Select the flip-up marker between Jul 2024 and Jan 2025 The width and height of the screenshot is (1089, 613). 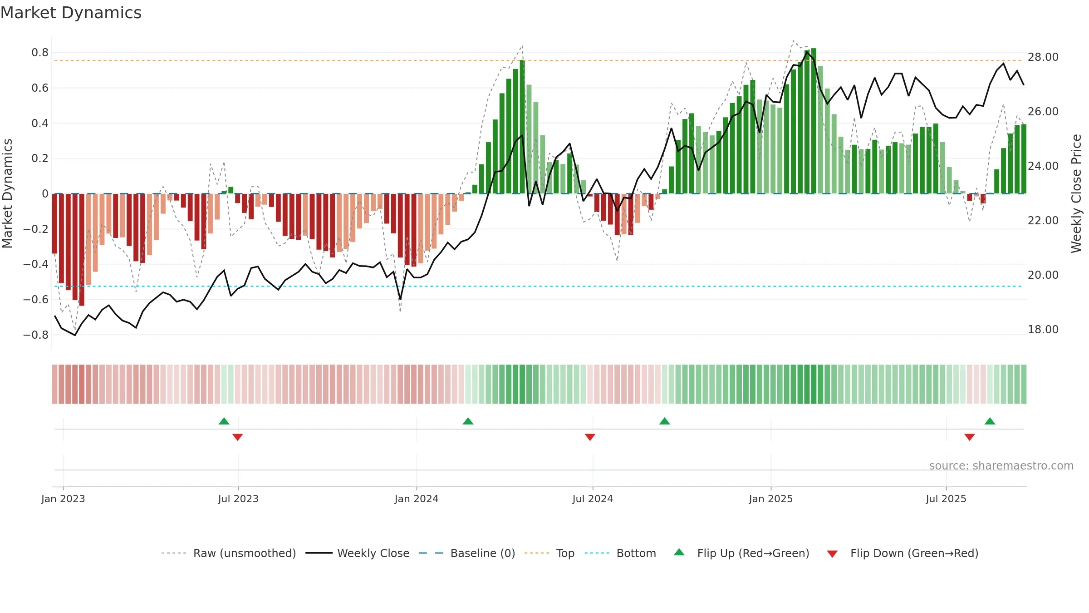click(x=665, y=421)
